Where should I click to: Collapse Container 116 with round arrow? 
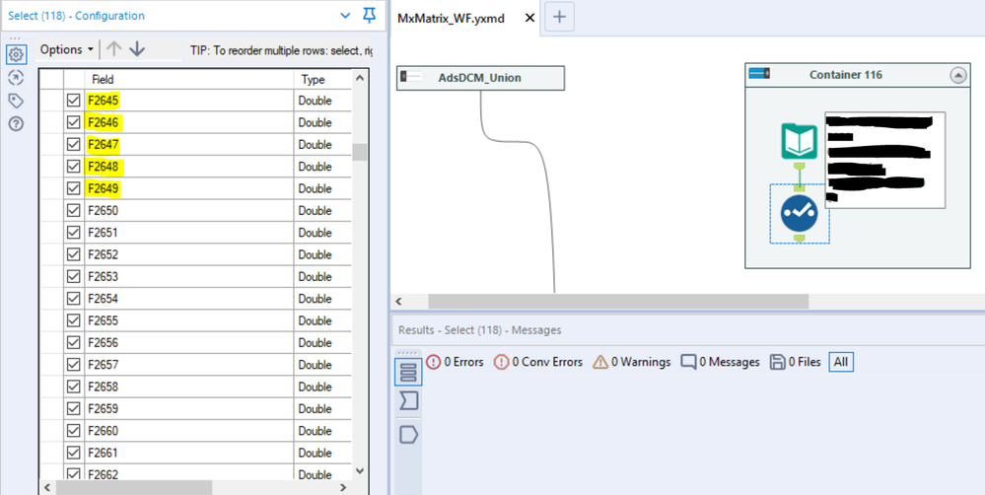pos(957,75)
